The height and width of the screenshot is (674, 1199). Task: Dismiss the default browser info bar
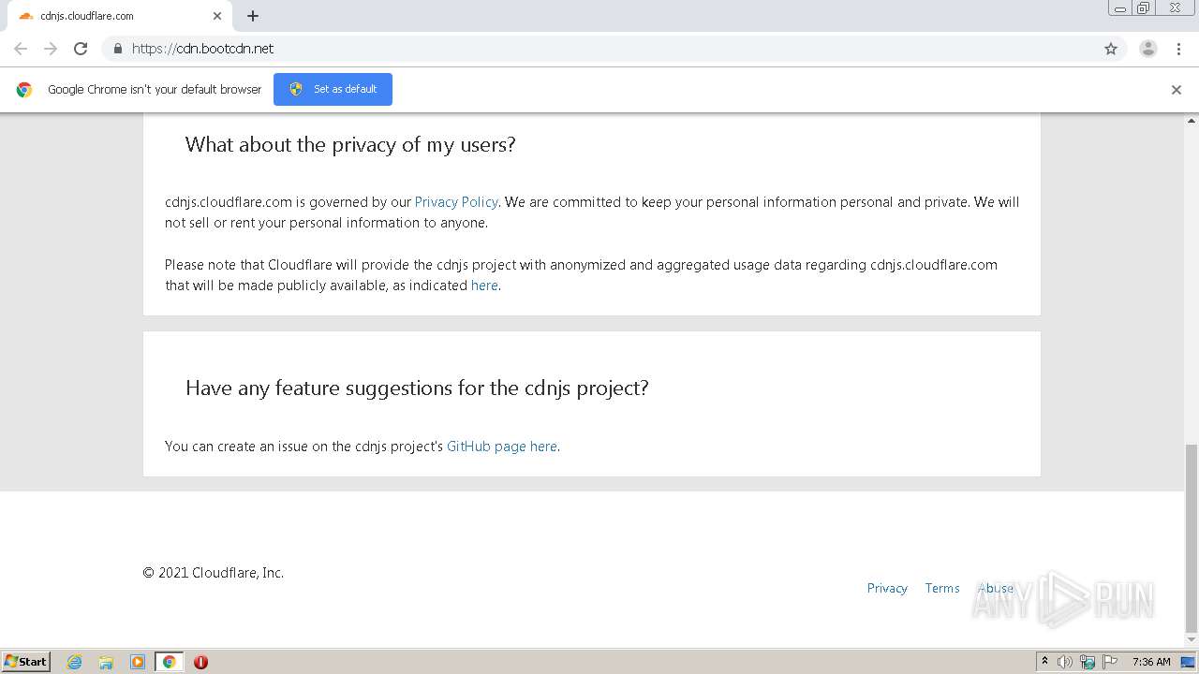[x=1177, y=90]
